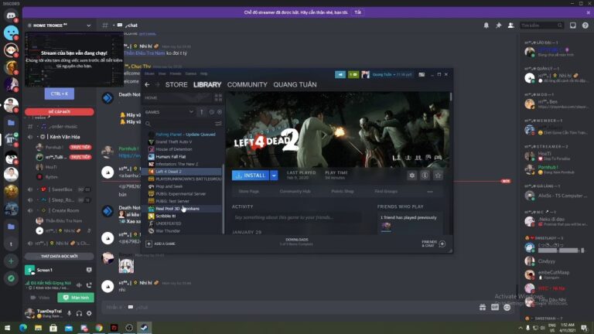This screenshot has height=334, width=594.
Task: Open emoji picker in chat bar
Action: [x=507, y=307]
